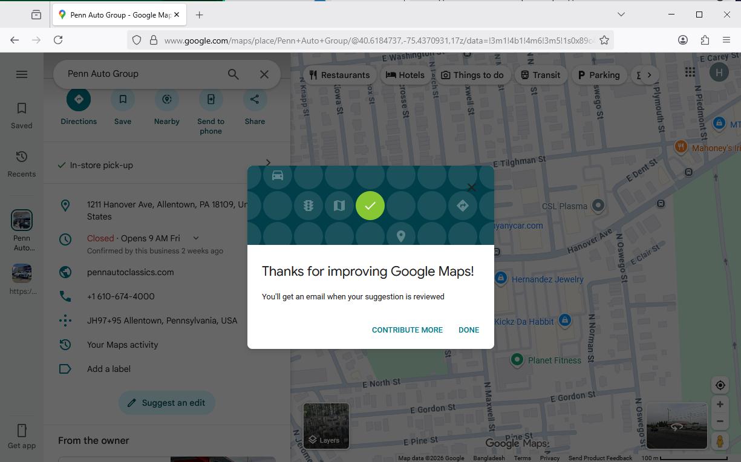Open the list all tabs dropdown
741x462 pixels.
(621, 15)
